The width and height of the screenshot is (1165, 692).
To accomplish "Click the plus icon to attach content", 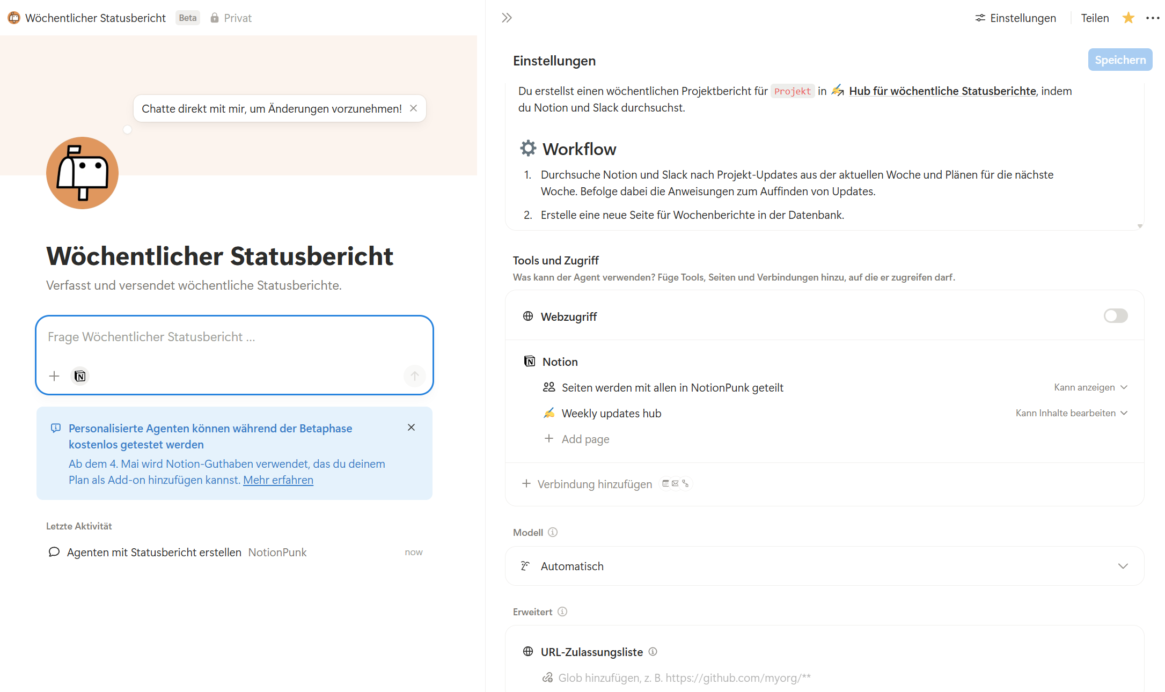I will pos(54,376).
